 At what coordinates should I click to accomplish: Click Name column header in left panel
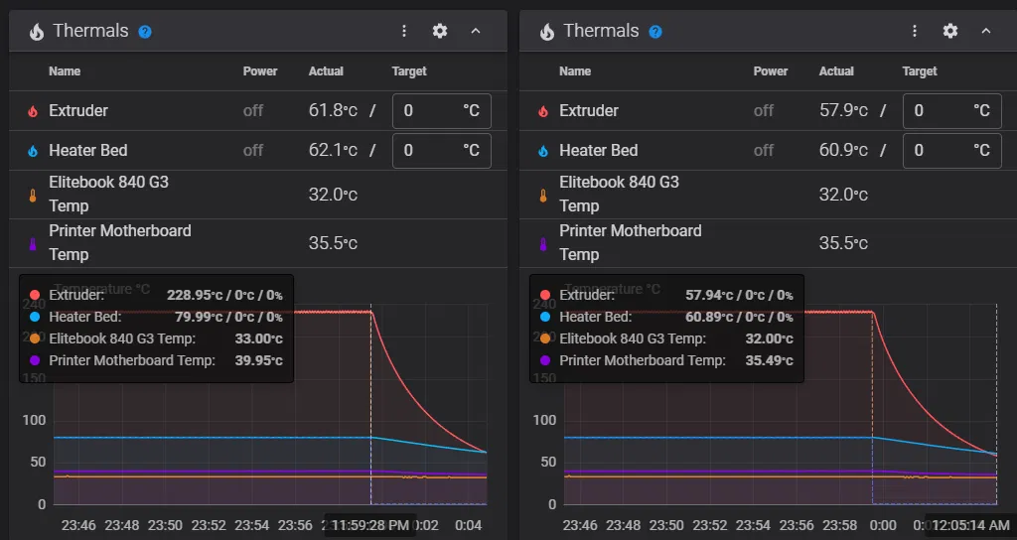[65, 71]
